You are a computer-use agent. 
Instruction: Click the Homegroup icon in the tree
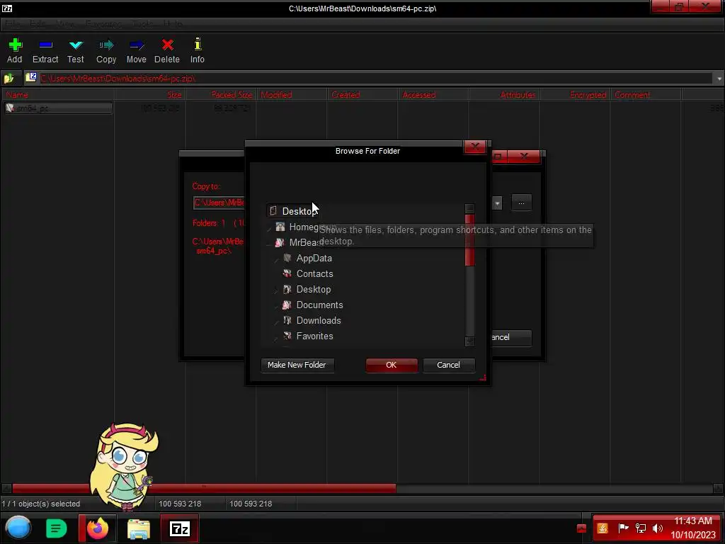(x=280, y=227)
